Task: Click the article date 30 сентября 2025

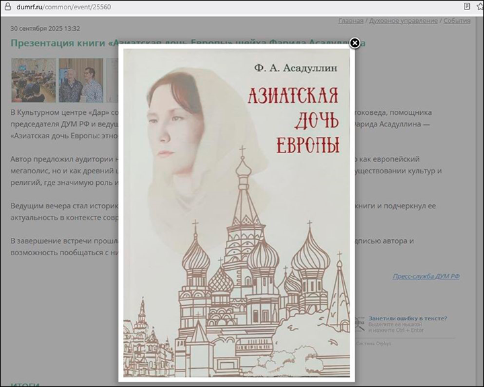Action: coord(45,29)
